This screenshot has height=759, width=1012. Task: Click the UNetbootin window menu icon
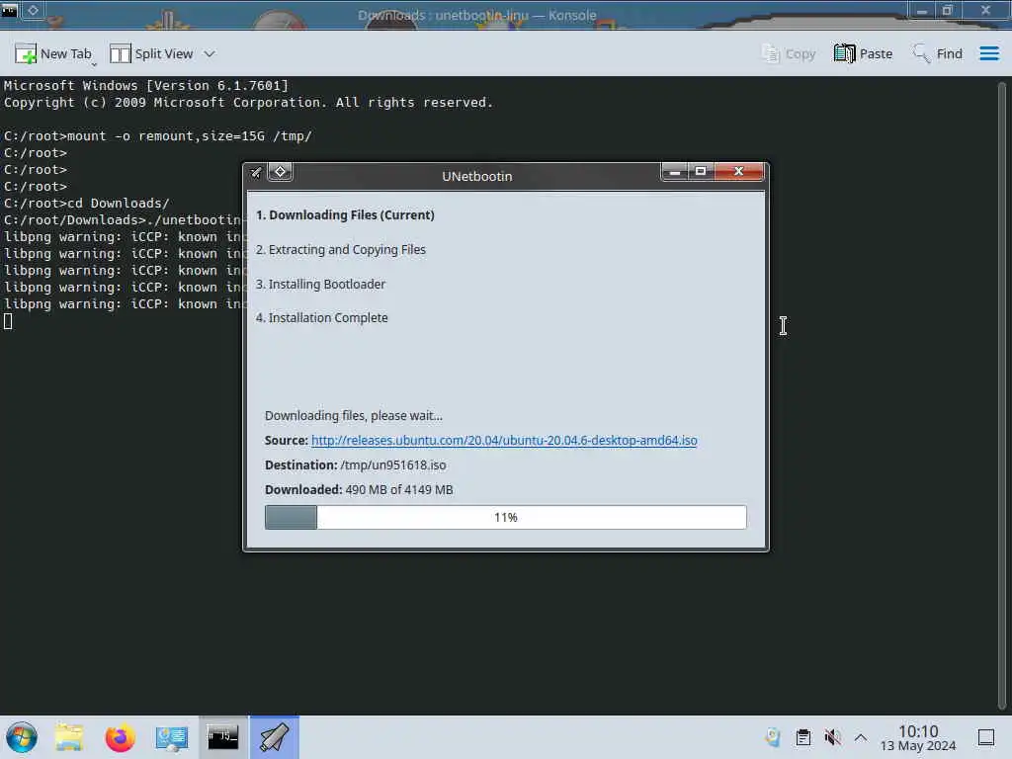[256, 172]
